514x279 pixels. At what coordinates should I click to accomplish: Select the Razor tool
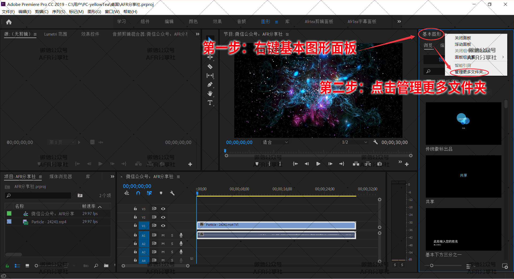(210, 67)
